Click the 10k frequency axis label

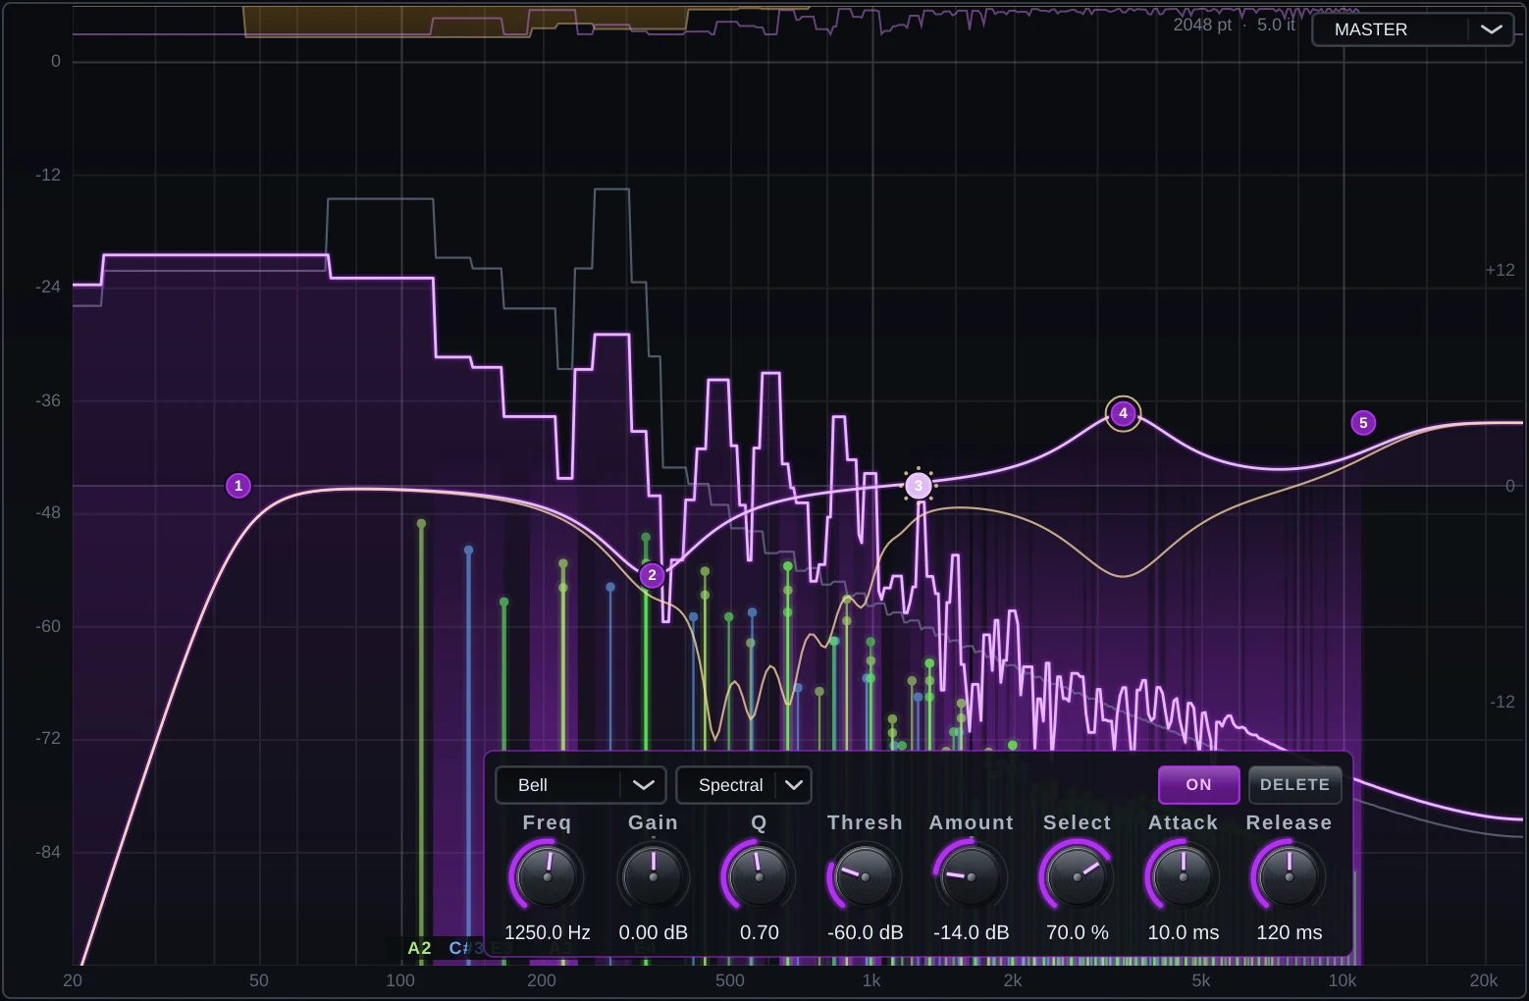(1342, 980)
